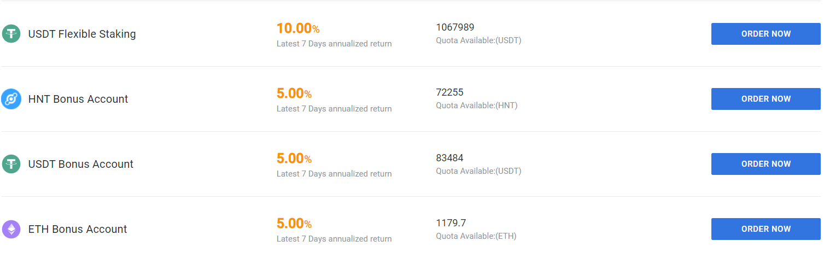This screenshot has width=824, height=258.
Task: Click the HNT 5.00% return rate
Action: click(x=294, y=93)
